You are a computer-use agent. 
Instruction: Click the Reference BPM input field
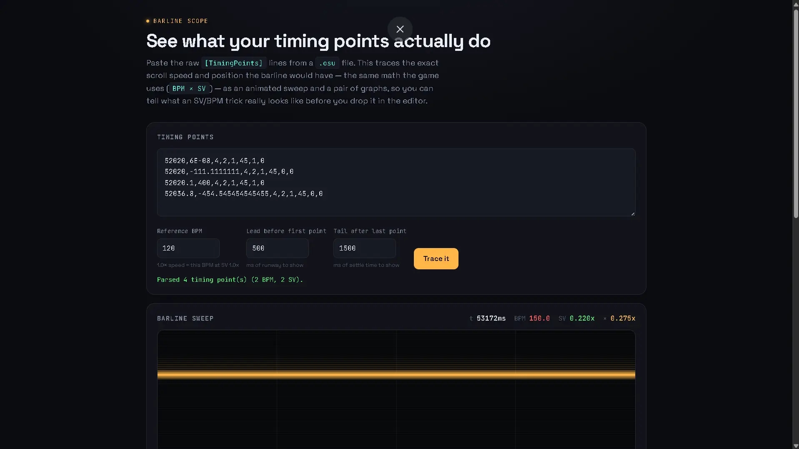pos(188,248)
